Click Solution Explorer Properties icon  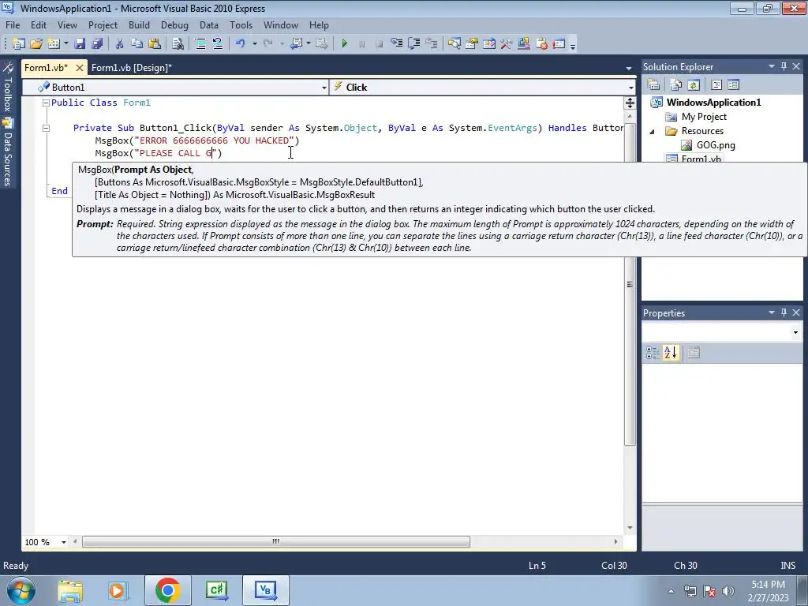coord(653,85)
